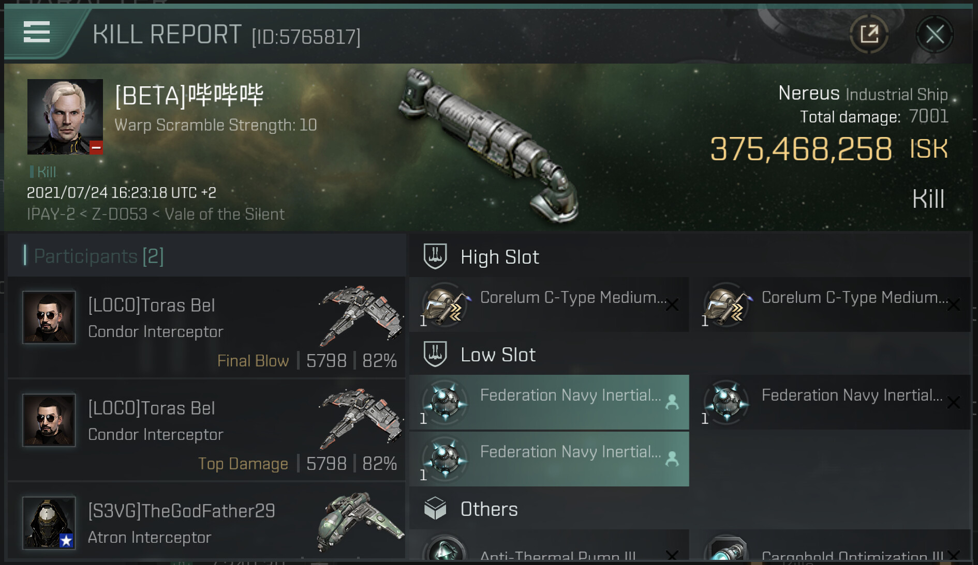Select the unhighlighted Federation Navy Inertial module
The width and height of the screenshot is (978, 565).
[x=831, y=402]
